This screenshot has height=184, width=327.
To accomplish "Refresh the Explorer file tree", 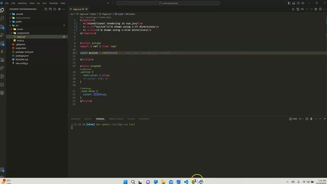I will tap(55, 9).
